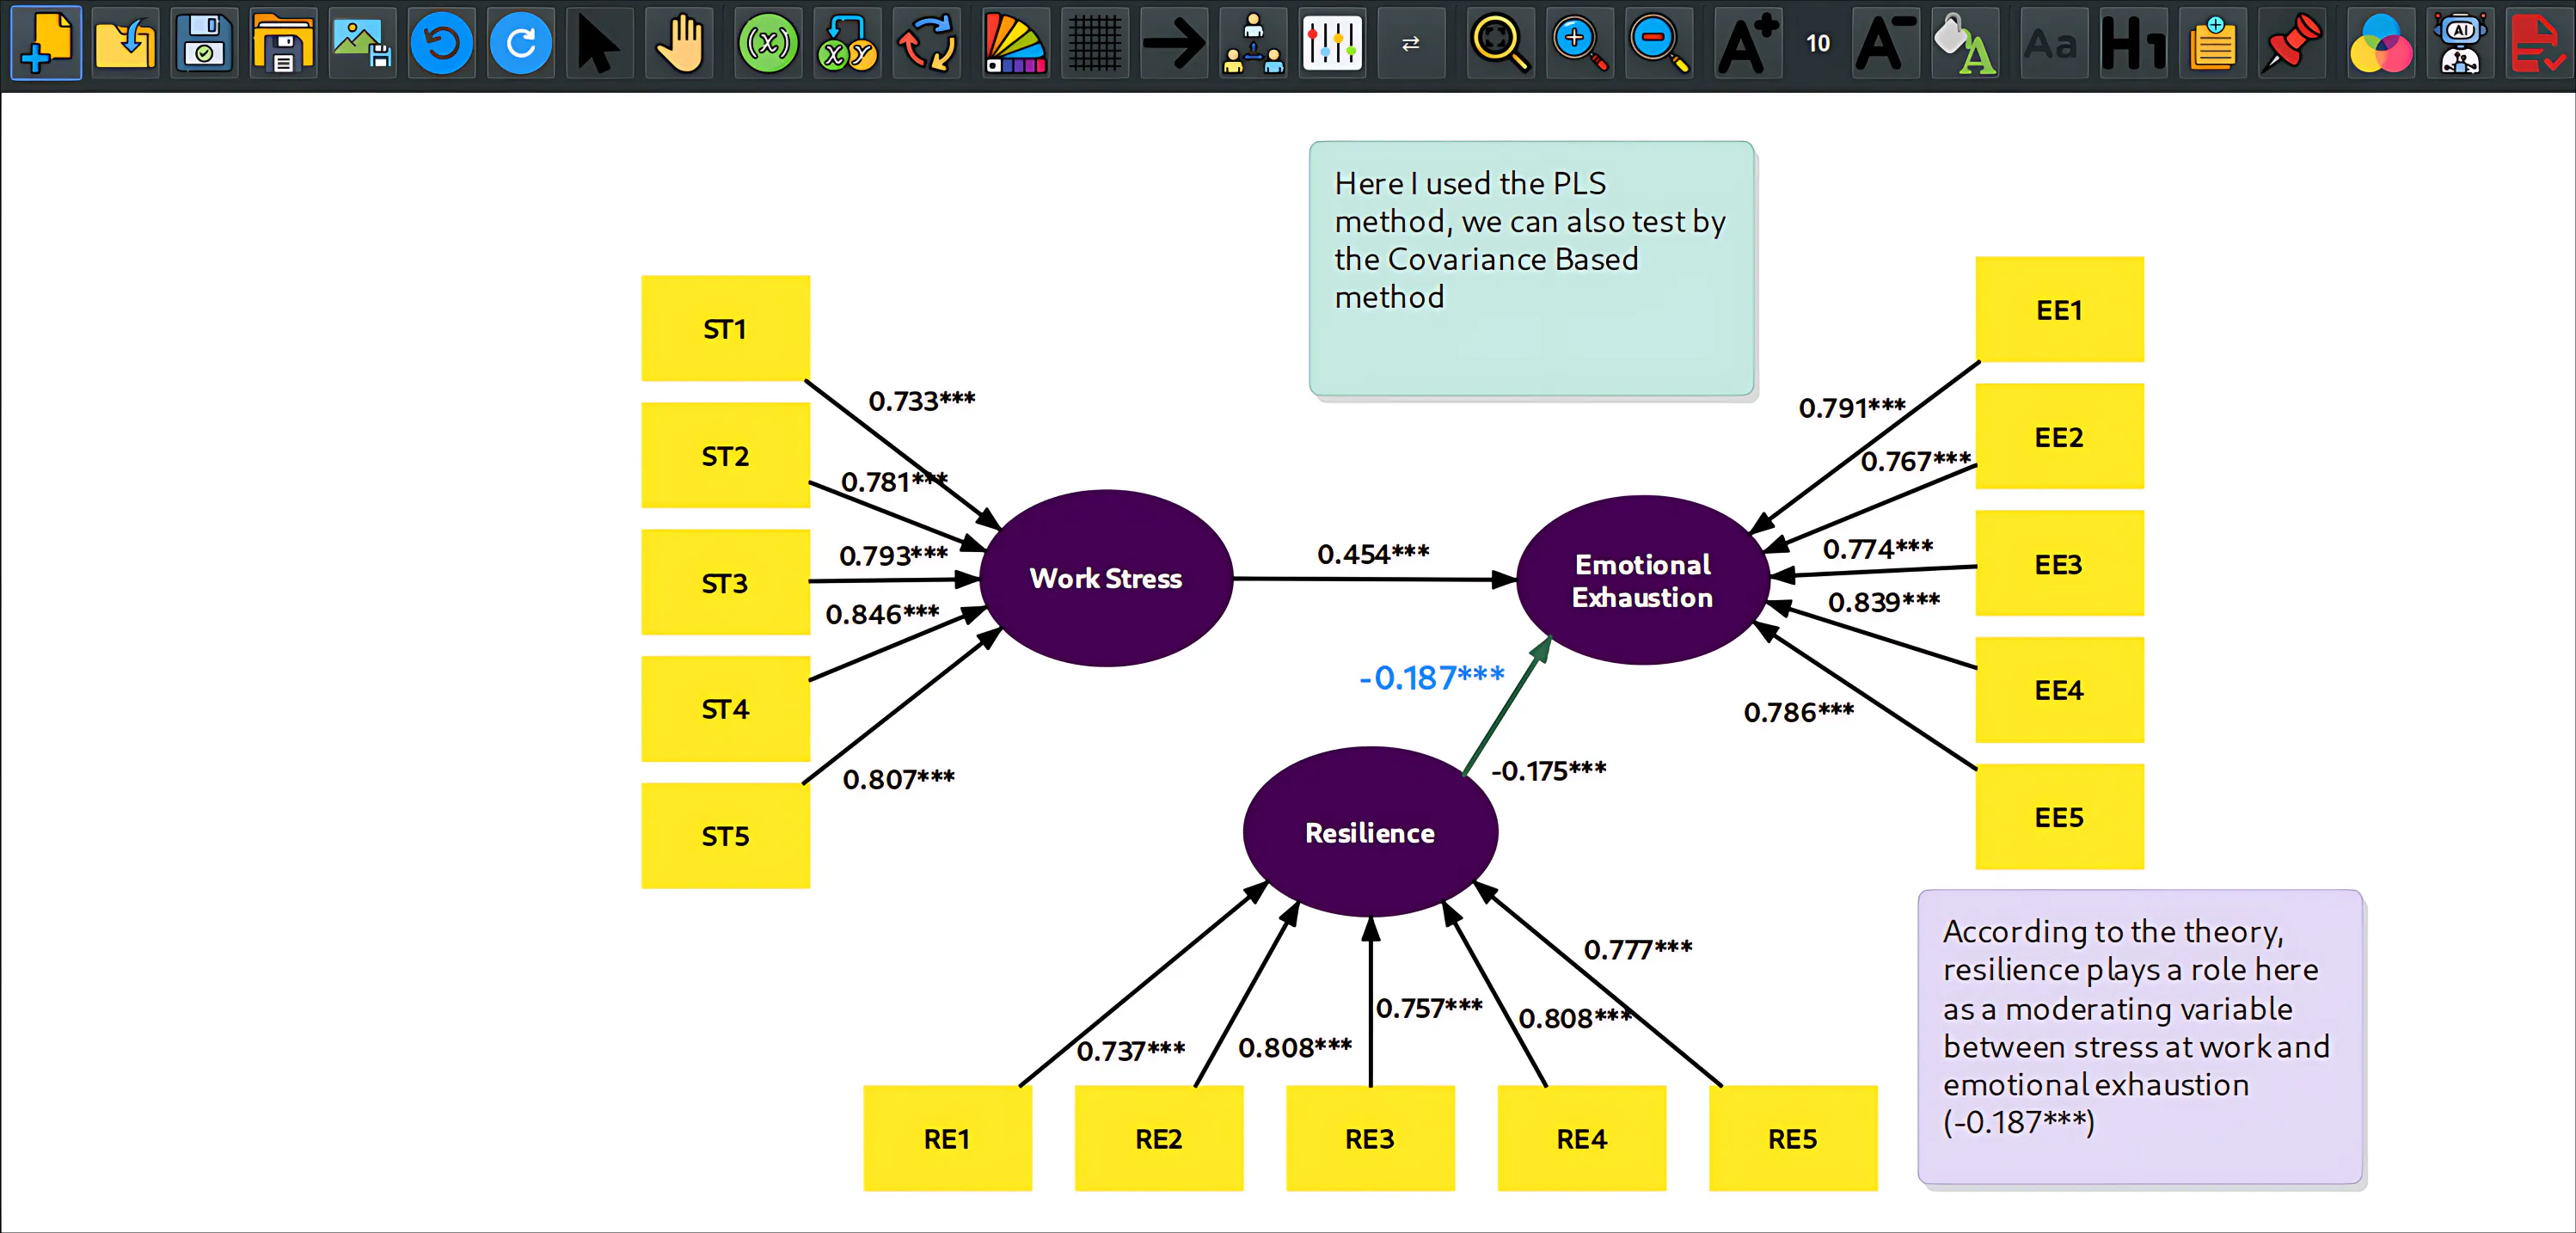Save using the floppy disk icon
The height and width of the screenshot is (1233, 2576).
[204, 43]
